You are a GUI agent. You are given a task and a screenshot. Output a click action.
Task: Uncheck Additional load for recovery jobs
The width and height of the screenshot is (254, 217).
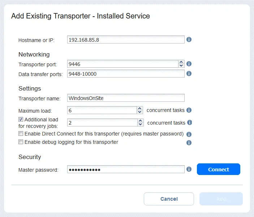(x=21, y=120)
